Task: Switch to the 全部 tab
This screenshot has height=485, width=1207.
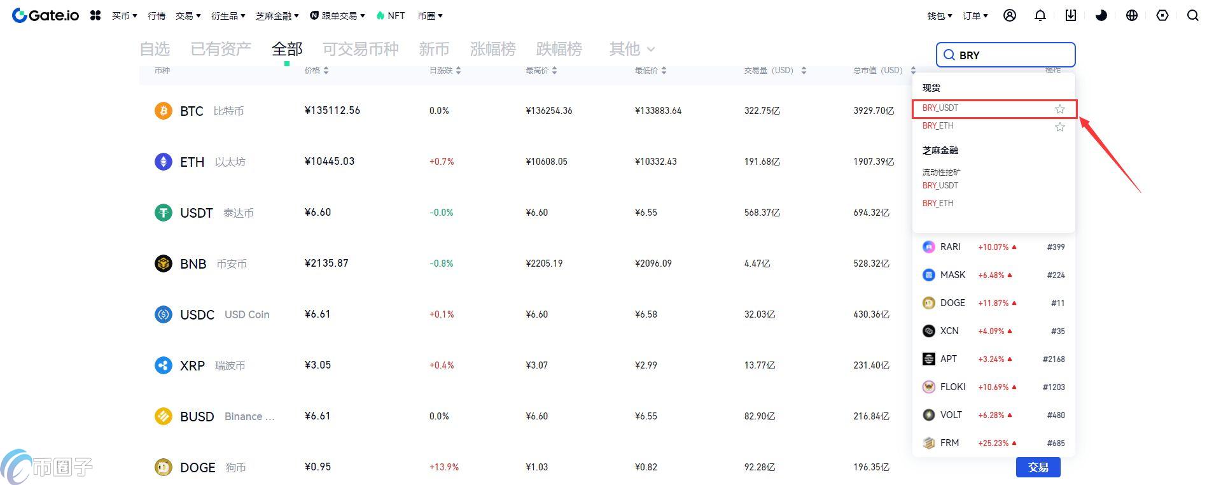Action: [x=287, y=49]
